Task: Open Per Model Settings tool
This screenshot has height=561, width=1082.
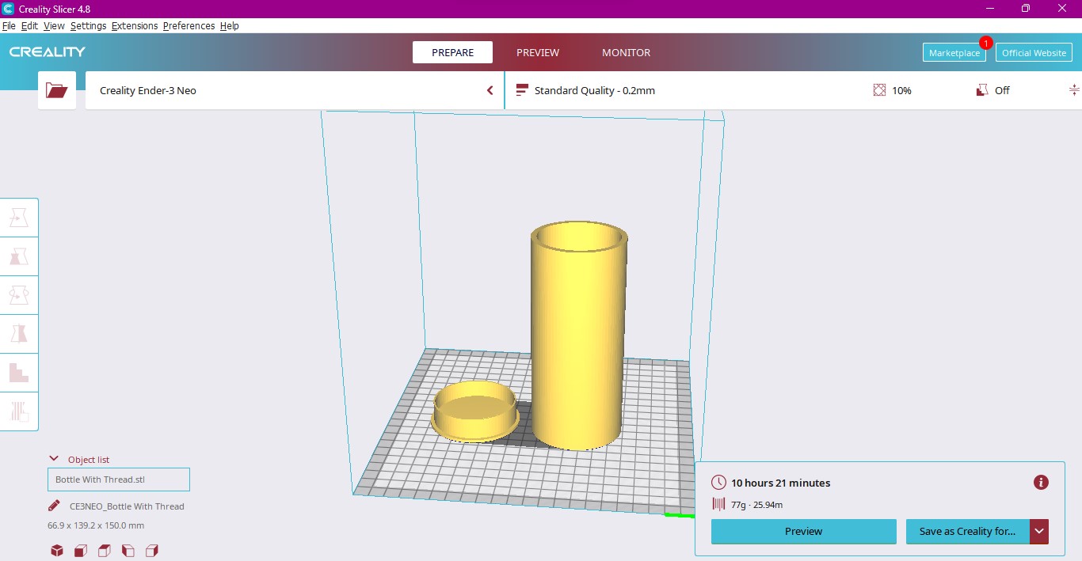Action: tap(19, 373)
